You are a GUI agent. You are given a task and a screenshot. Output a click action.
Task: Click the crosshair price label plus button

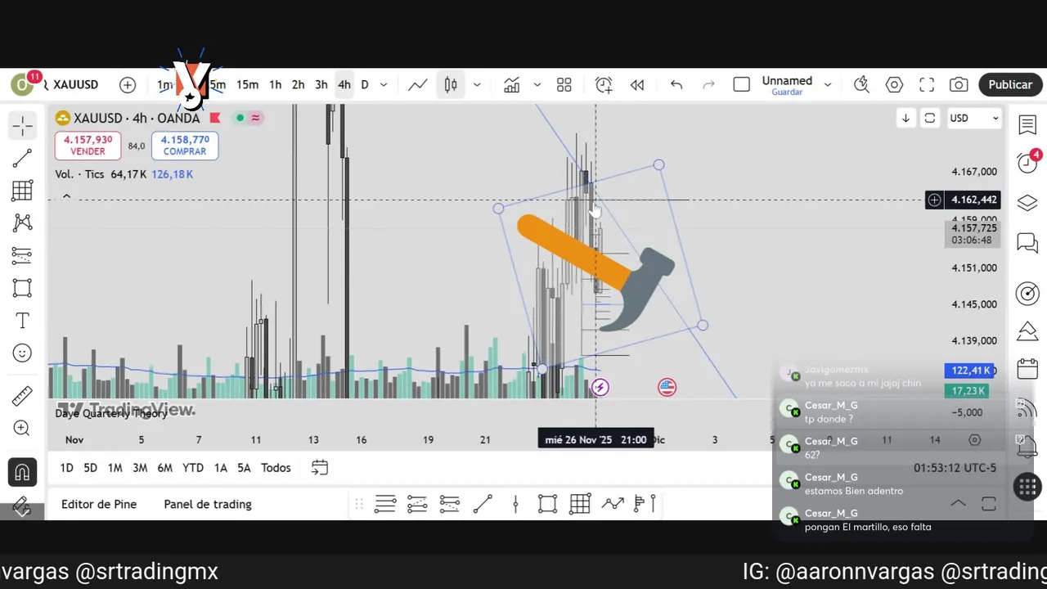click(x=934, y=200)
